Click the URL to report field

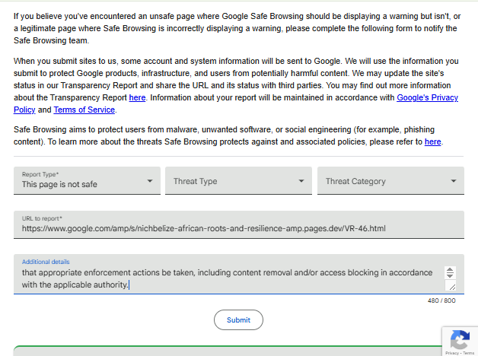coord(239,224)
